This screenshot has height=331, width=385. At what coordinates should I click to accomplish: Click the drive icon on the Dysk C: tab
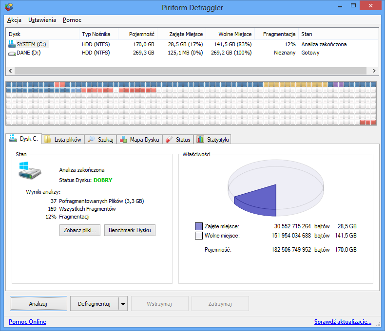[x=13, y=139]
